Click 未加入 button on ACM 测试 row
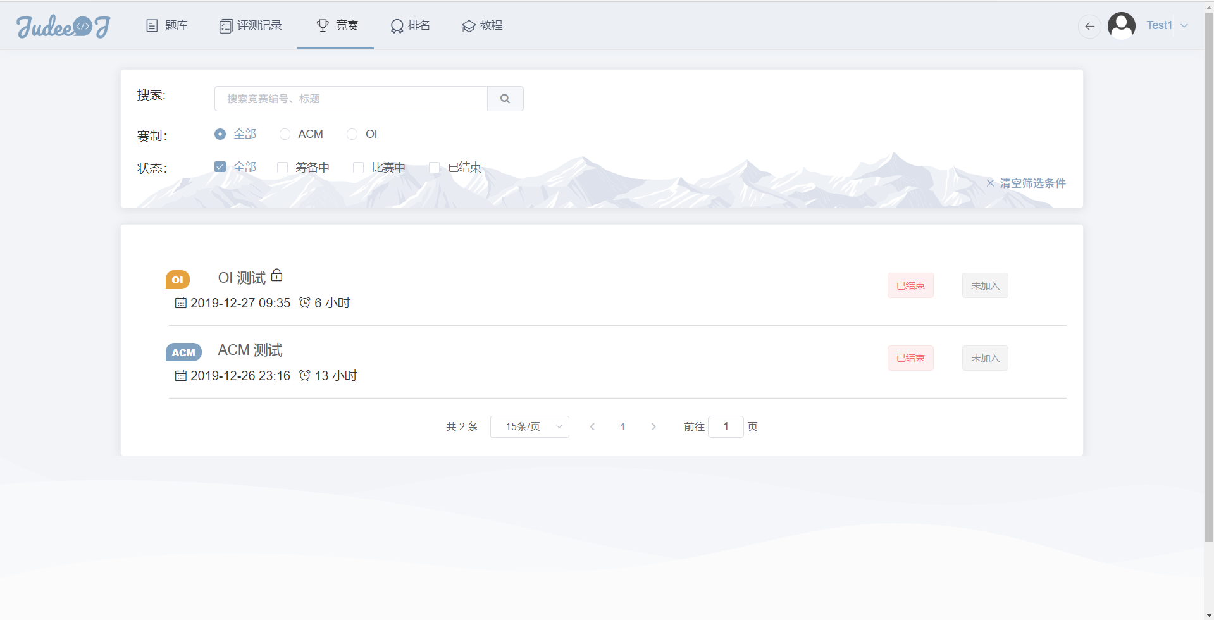1214x620 pixels. [985, 358]
